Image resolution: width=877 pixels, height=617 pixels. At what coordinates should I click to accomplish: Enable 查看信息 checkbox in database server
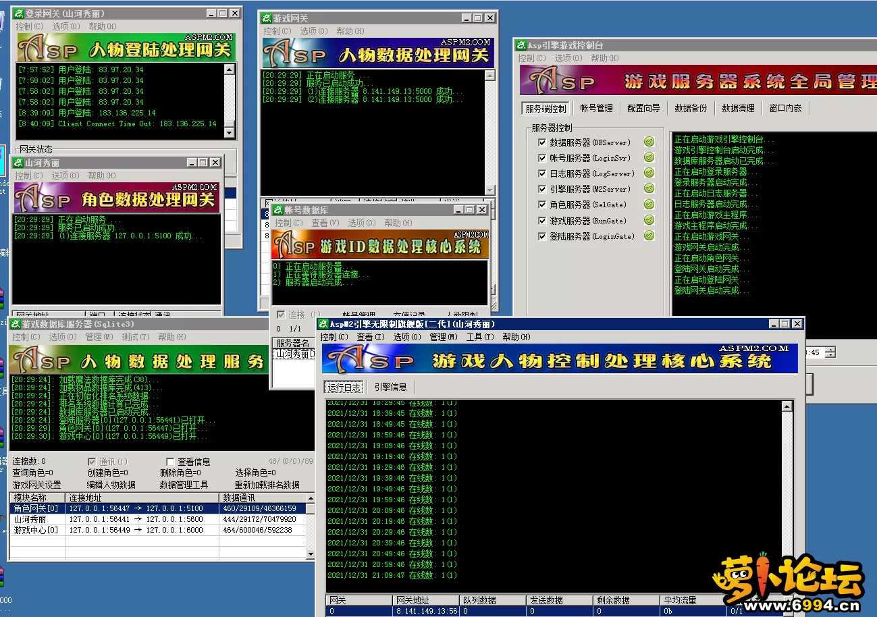(x=170, y=462)
